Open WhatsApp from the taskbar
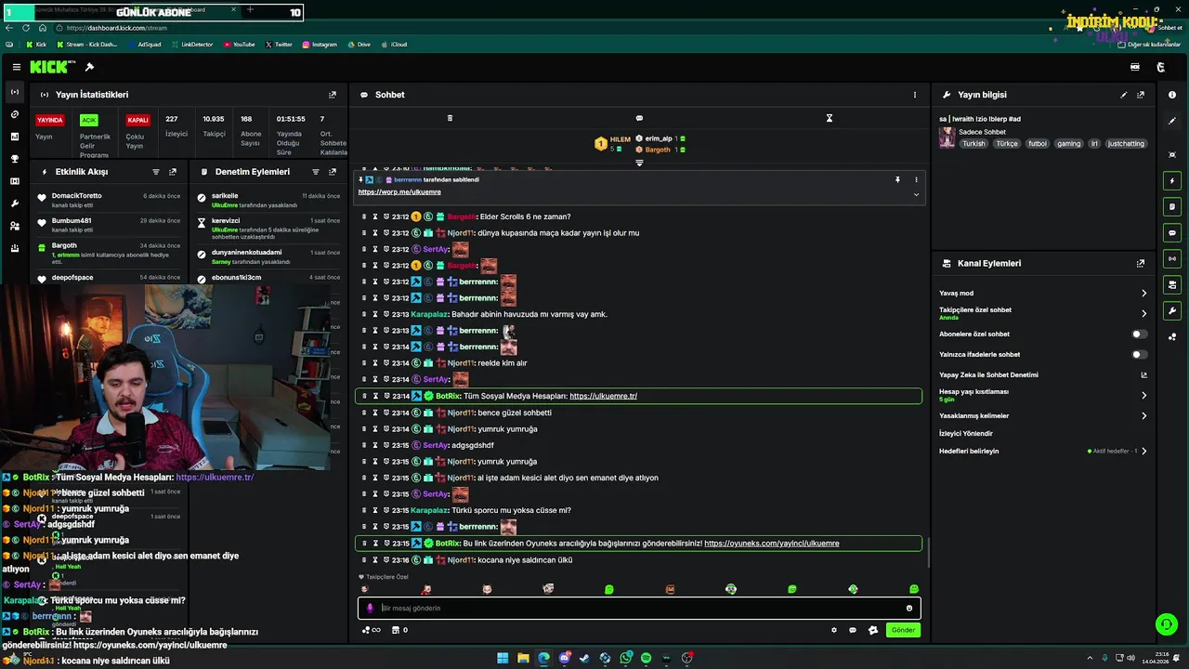Viewport: 1189px width, 669px height. (x=626, y=658)
